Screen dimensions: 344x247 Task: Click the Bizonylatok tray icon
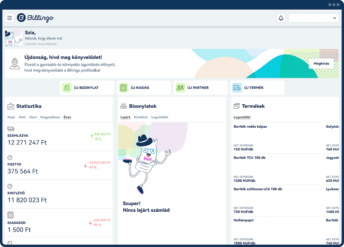pyautogui.click(x=123, y=106)
